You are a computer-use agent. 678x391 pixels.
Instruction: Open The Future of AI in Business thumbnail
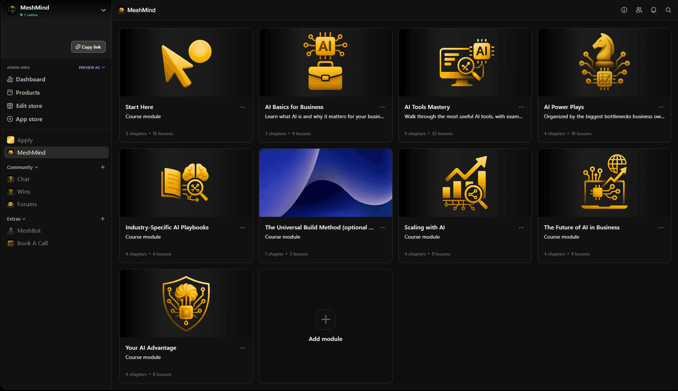604,183
